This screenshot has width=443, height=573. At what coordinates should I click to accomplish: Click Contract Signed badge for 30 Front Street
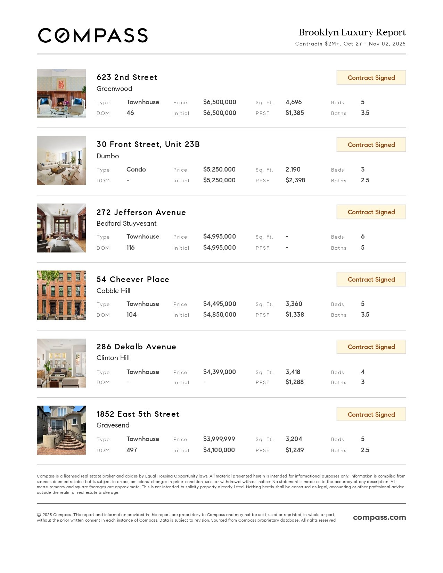coord(371,145)
